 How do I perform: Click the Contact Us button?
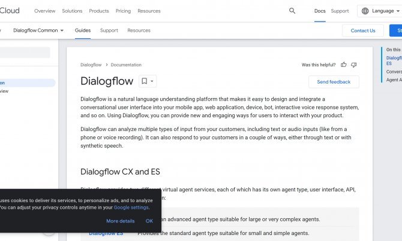click(x=363, y=30)
